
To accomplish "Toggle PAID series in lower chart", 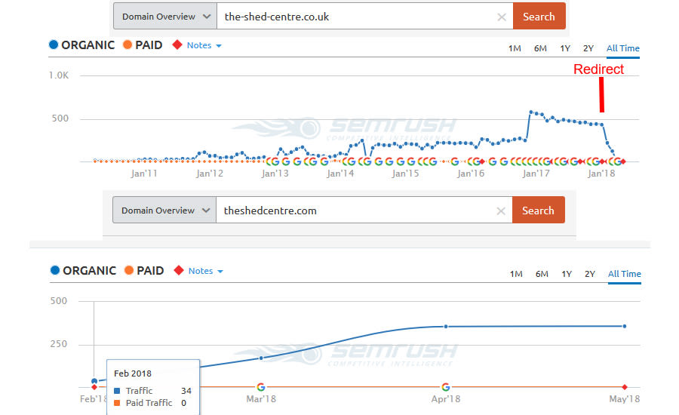I will click(x=144, y=270).
